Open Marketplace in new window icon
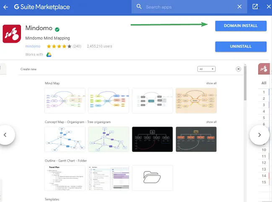The width and height of the screenshot is (272, 202). tap(255, 7)
